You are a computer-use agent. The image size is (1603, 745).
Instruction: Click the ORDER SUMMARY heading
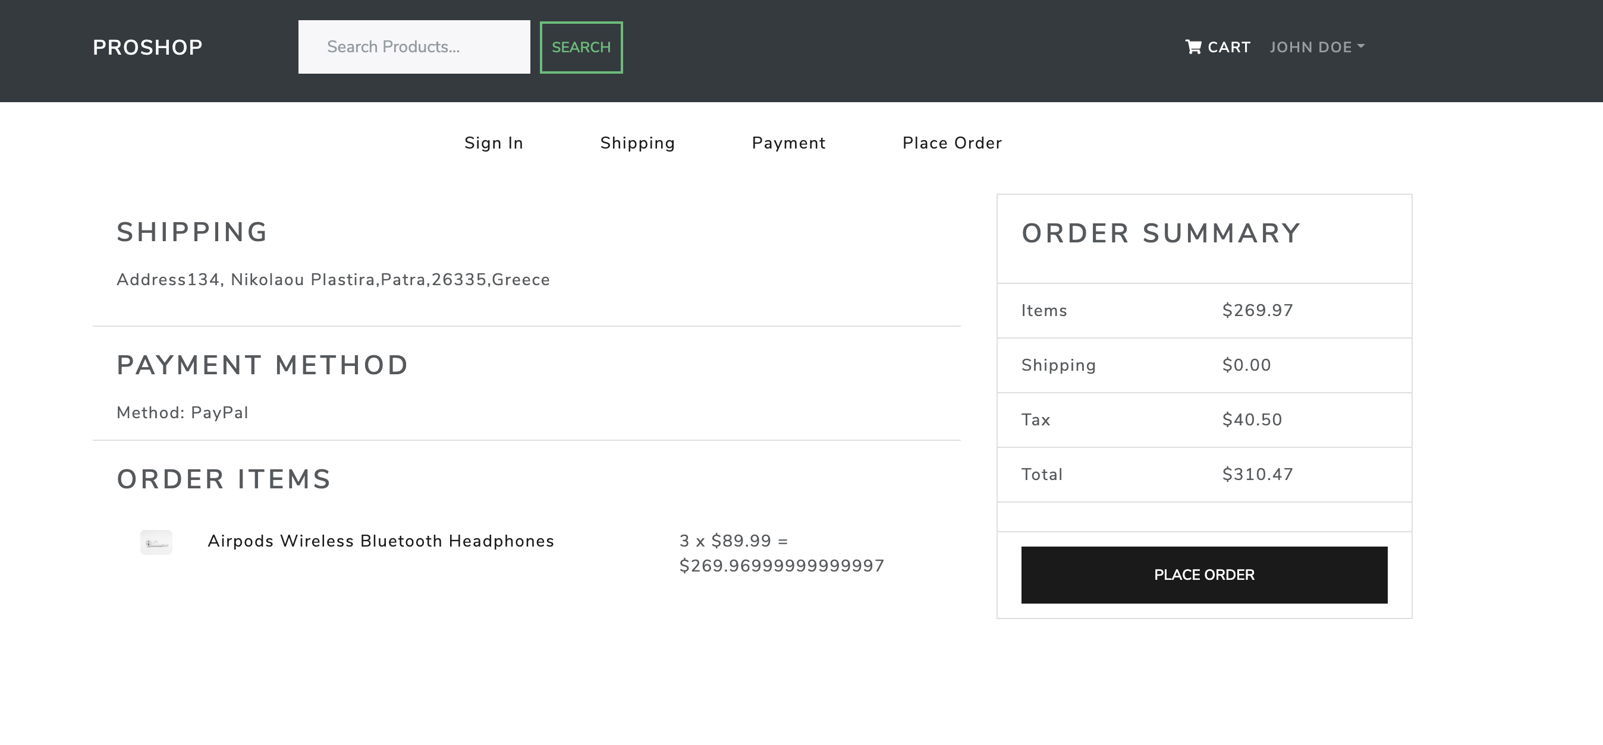1161,234
